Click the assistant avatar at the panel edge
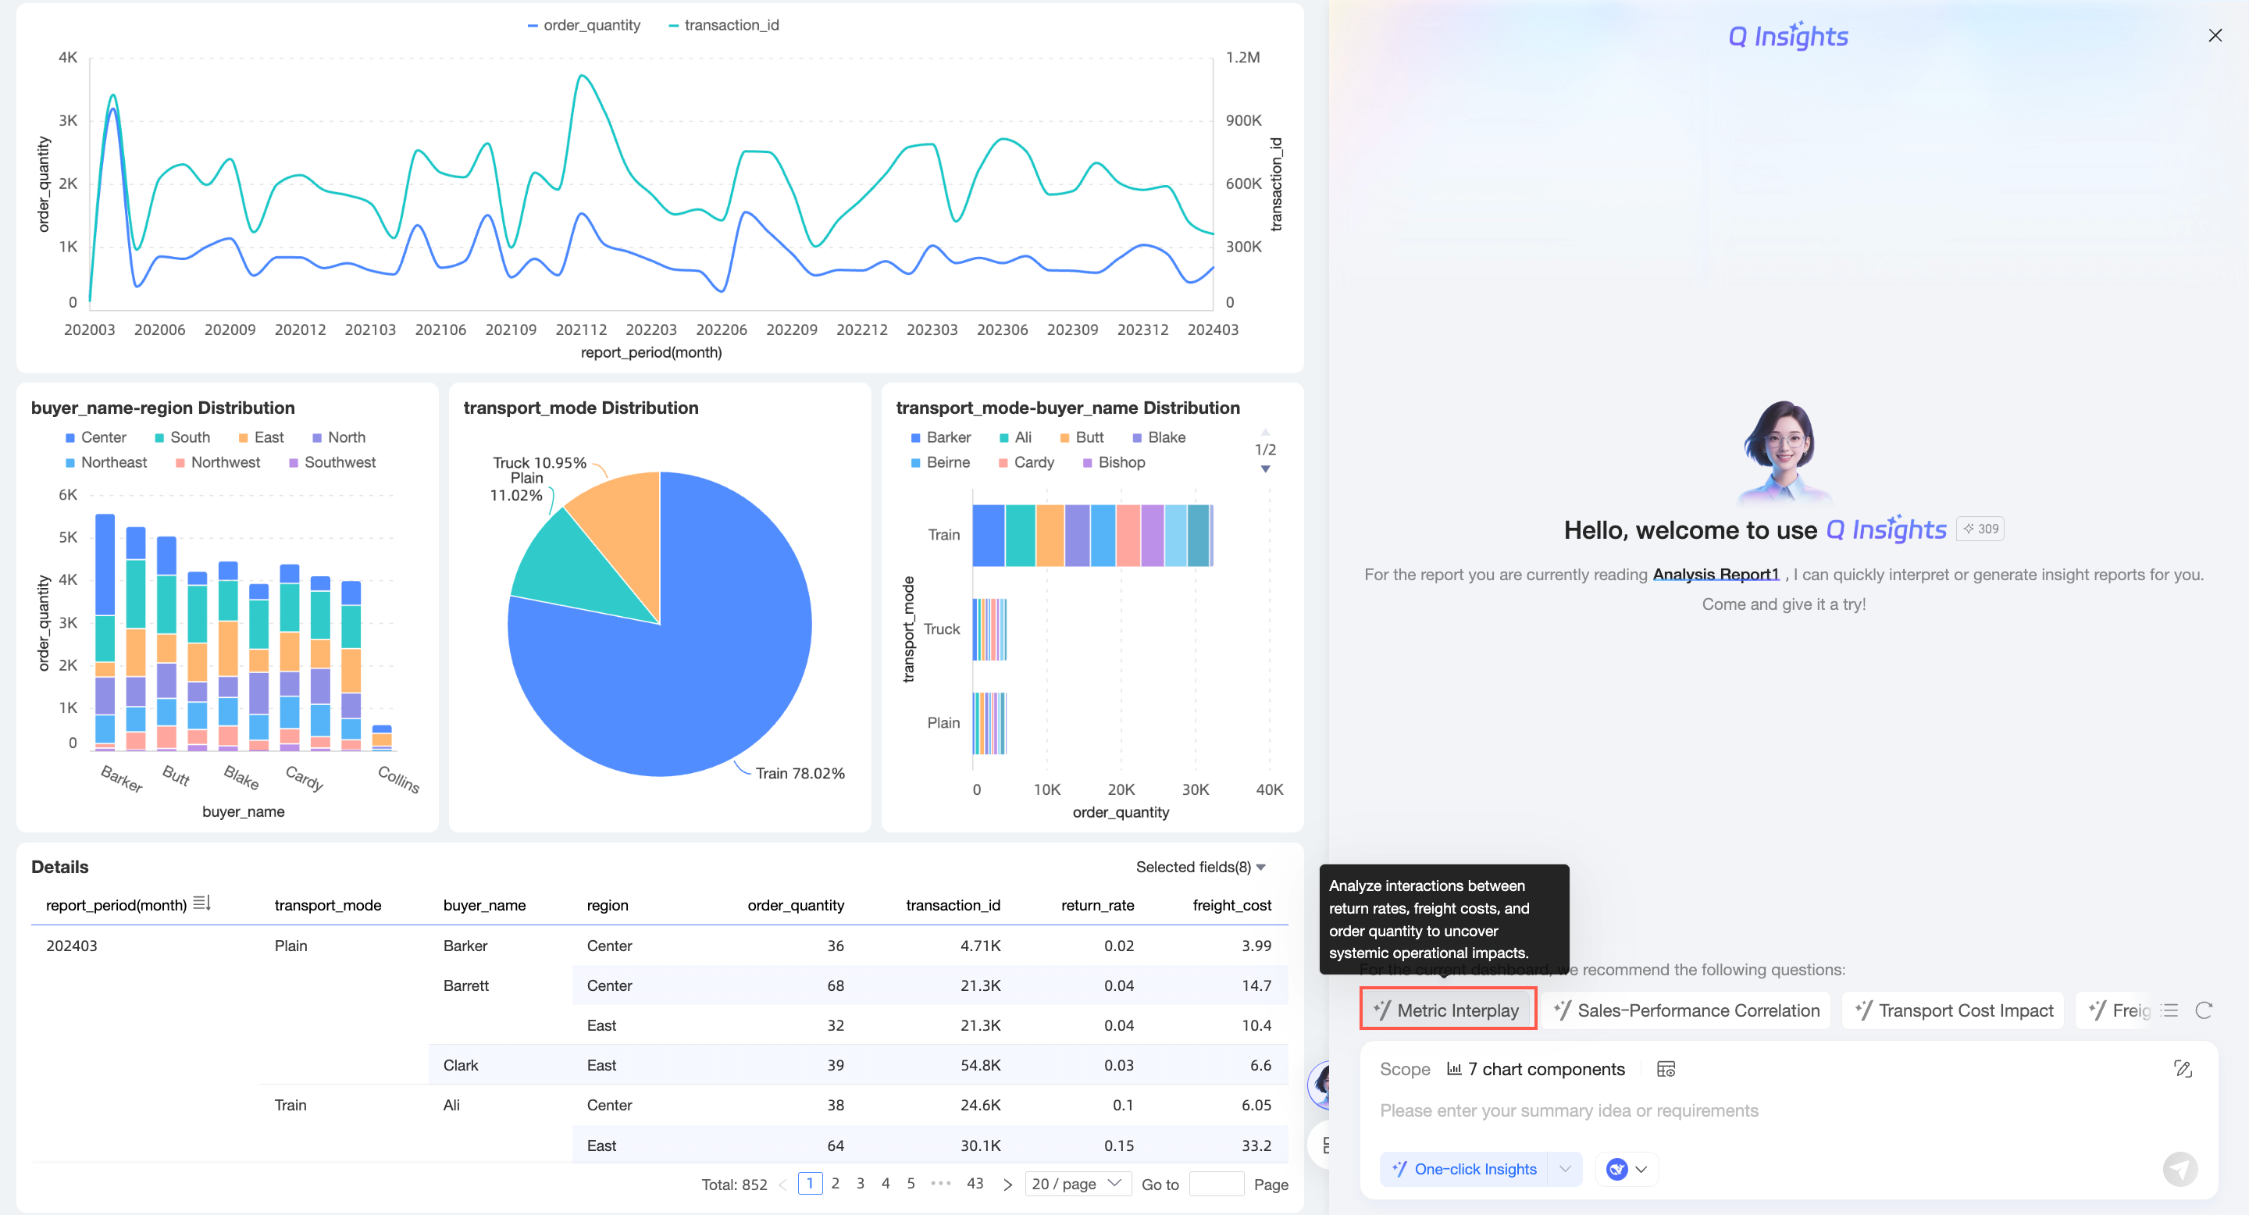This screenshot has width=2249, height=1215. 1320,1084
